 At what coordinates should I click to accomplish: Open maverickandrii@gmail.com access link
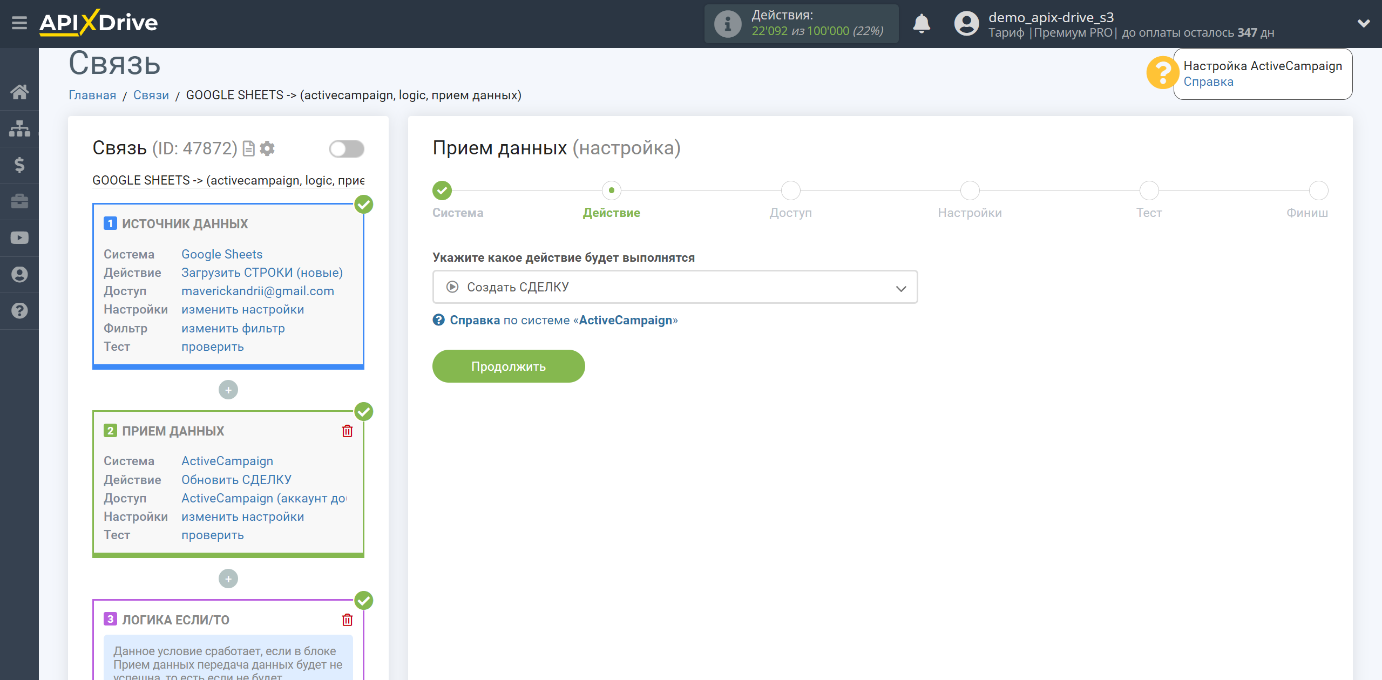point(258,291)
